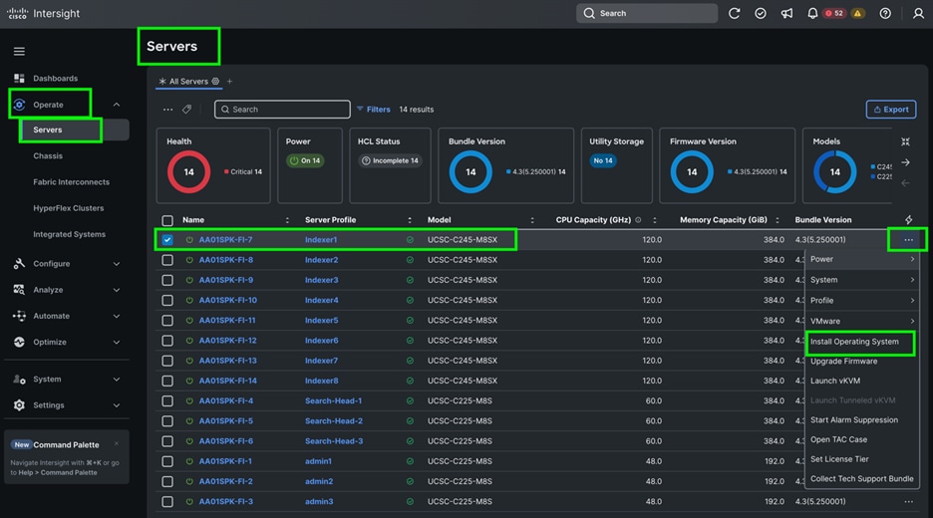Collapse the Operate section chevron

tap(117, 105)
